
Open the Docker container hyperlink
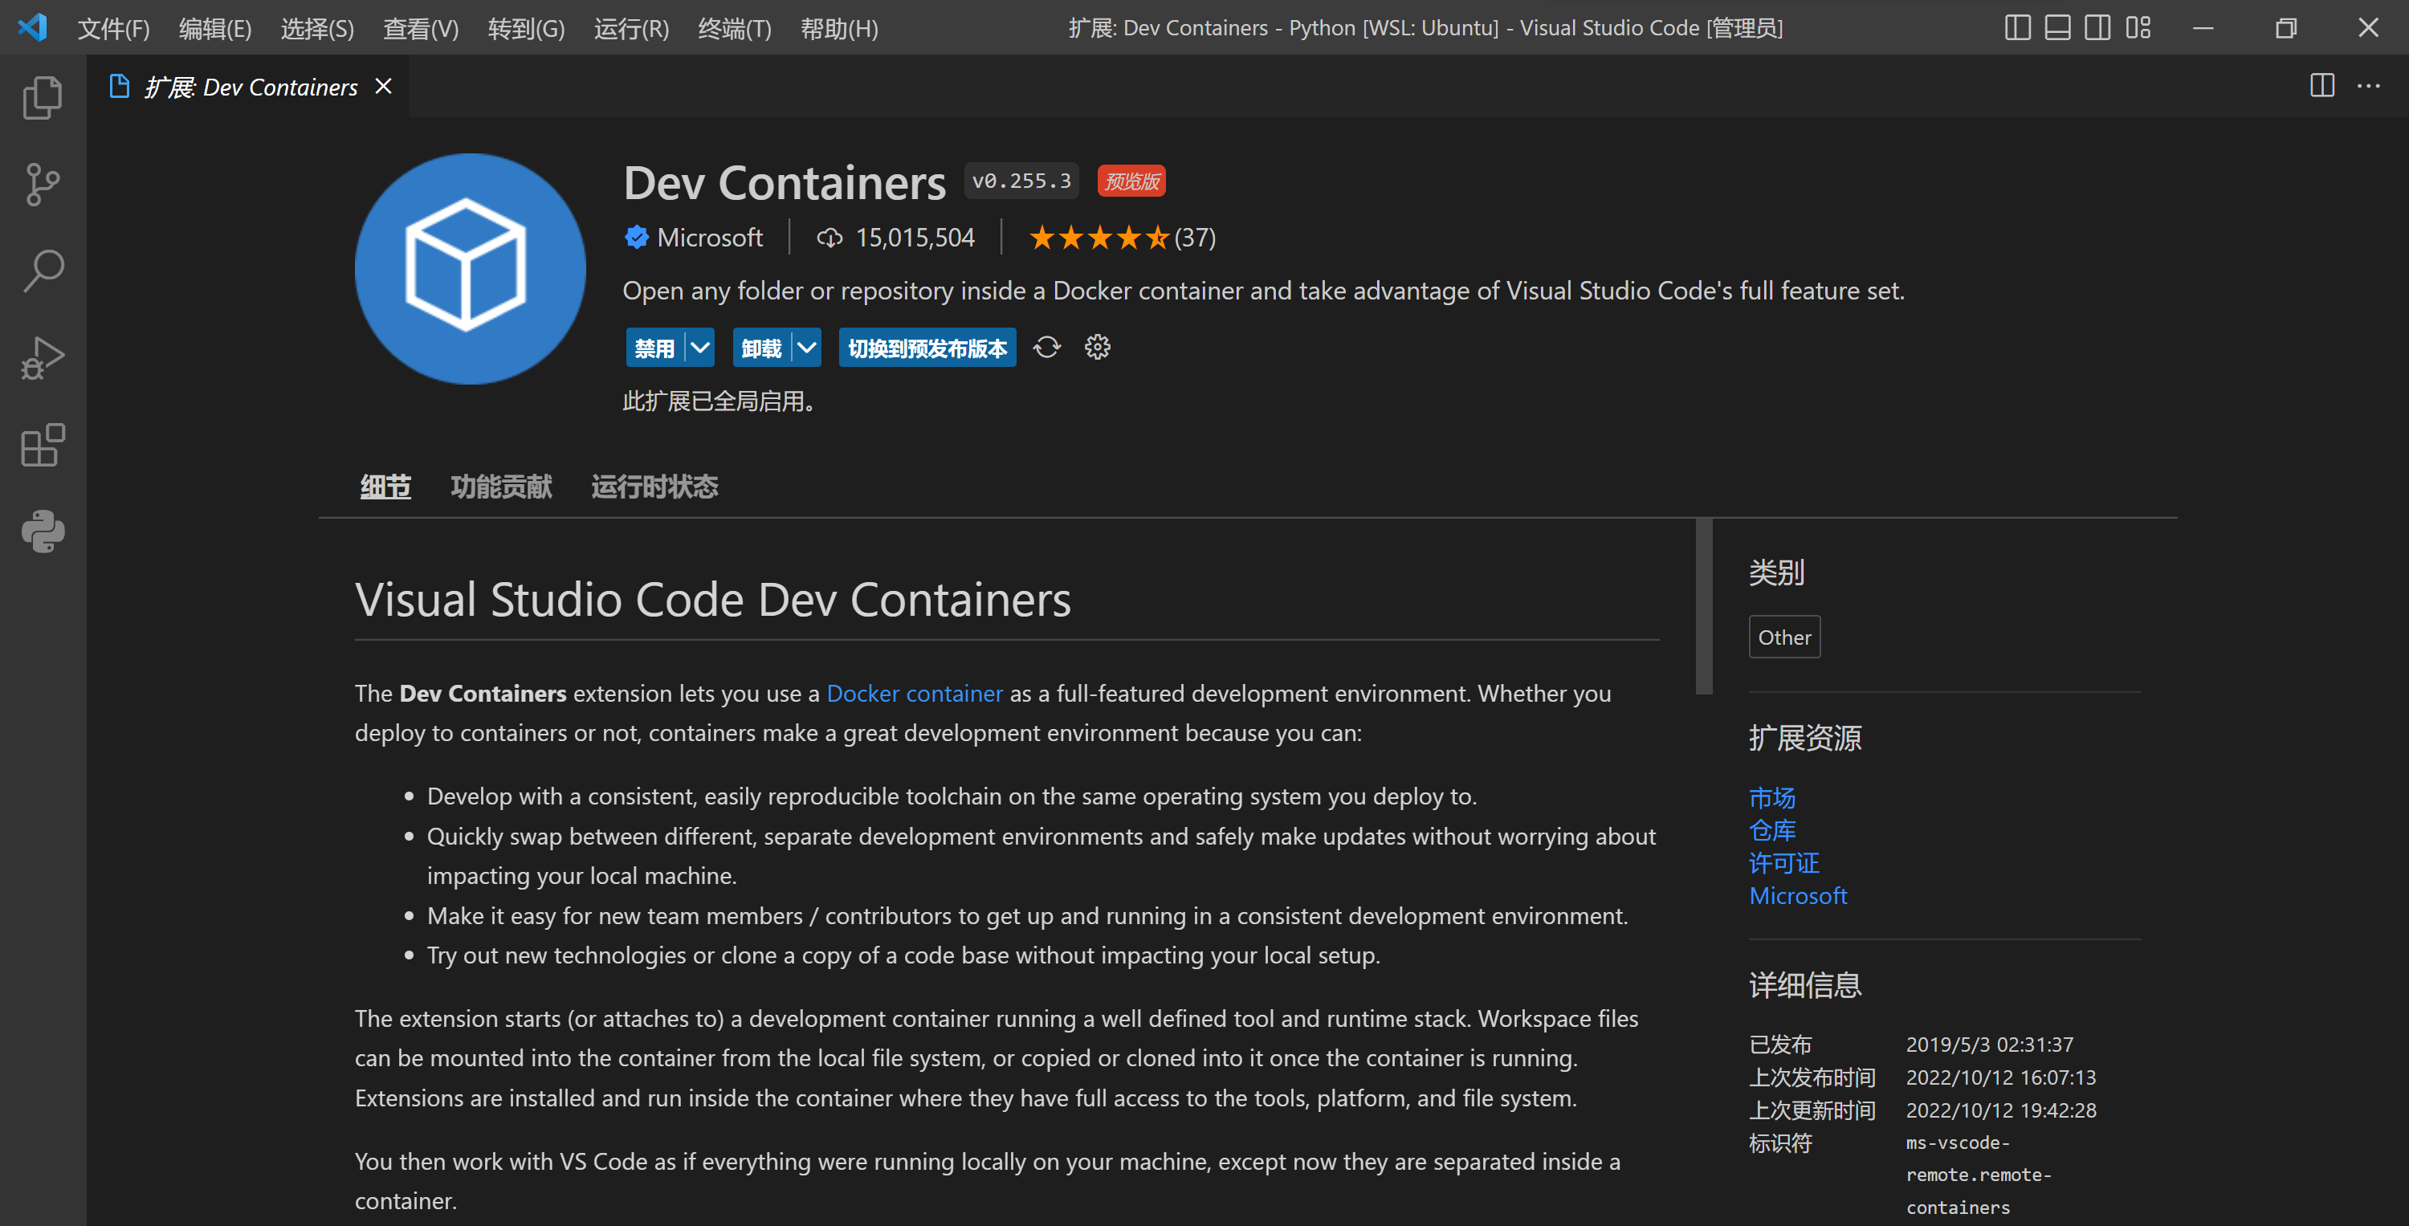914,693
